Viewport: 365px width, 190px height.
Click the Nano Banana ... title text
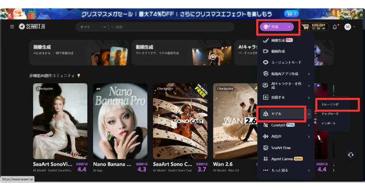pyautogui.click(x=112, y=164)
